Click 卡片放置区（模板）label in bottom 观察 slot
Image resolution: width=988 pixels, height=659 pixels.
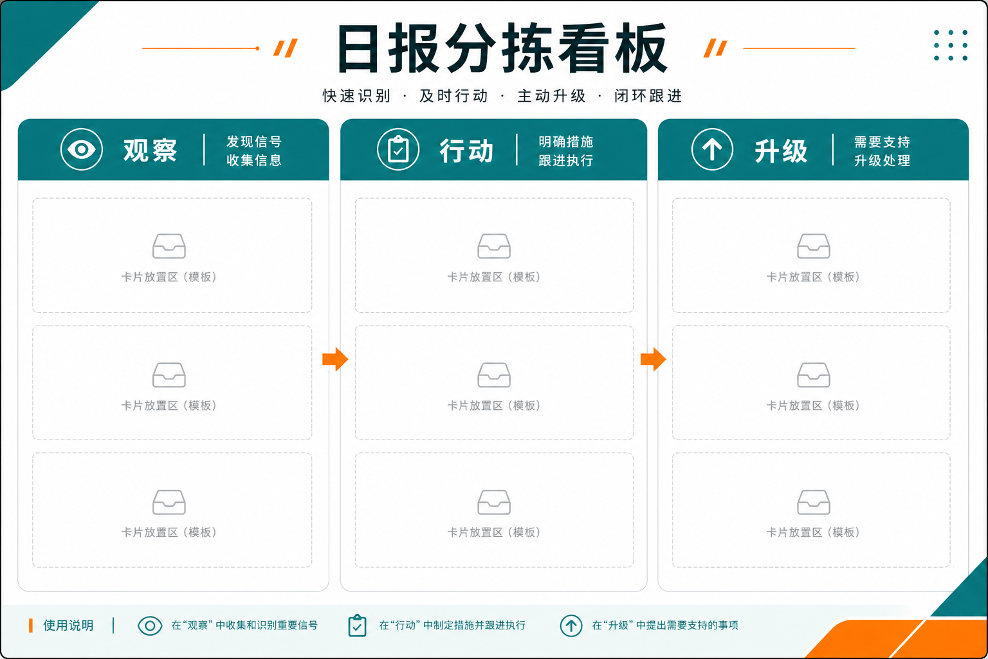[169, 532]
